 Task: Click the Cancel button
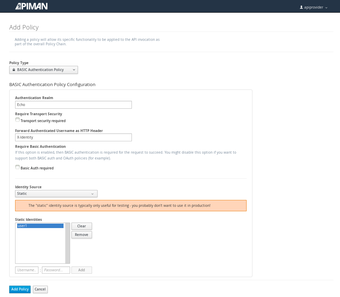(x=40, y=289)
